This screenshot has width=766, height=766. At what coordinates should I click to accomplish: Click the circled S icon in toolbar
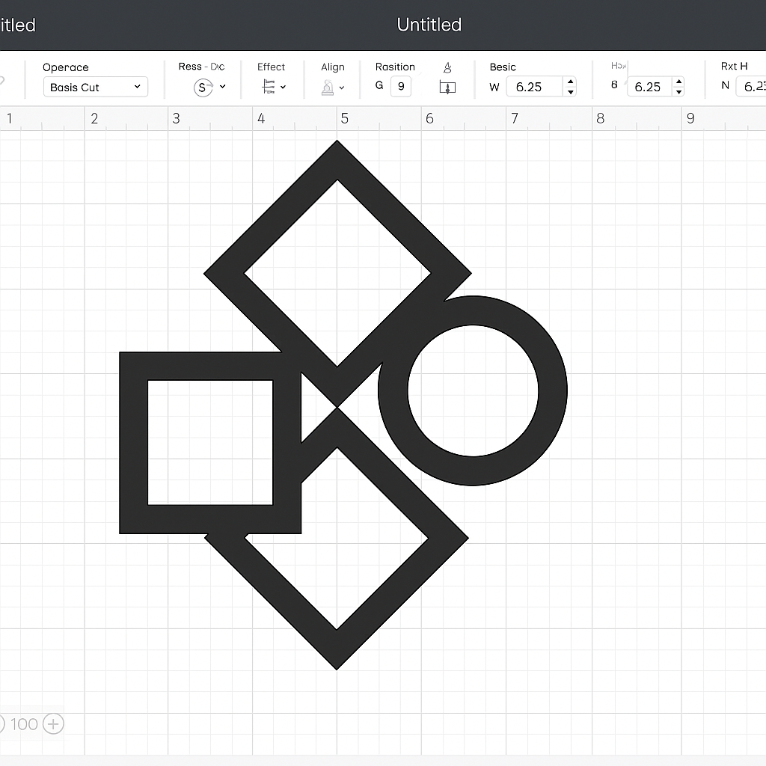[202, 88]
